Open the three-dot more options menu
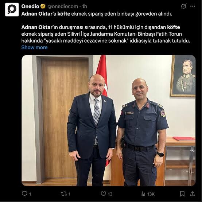Image resolution: width=202 pixels, height=202 pixels. pyautogui.click(x=193, y=6)
